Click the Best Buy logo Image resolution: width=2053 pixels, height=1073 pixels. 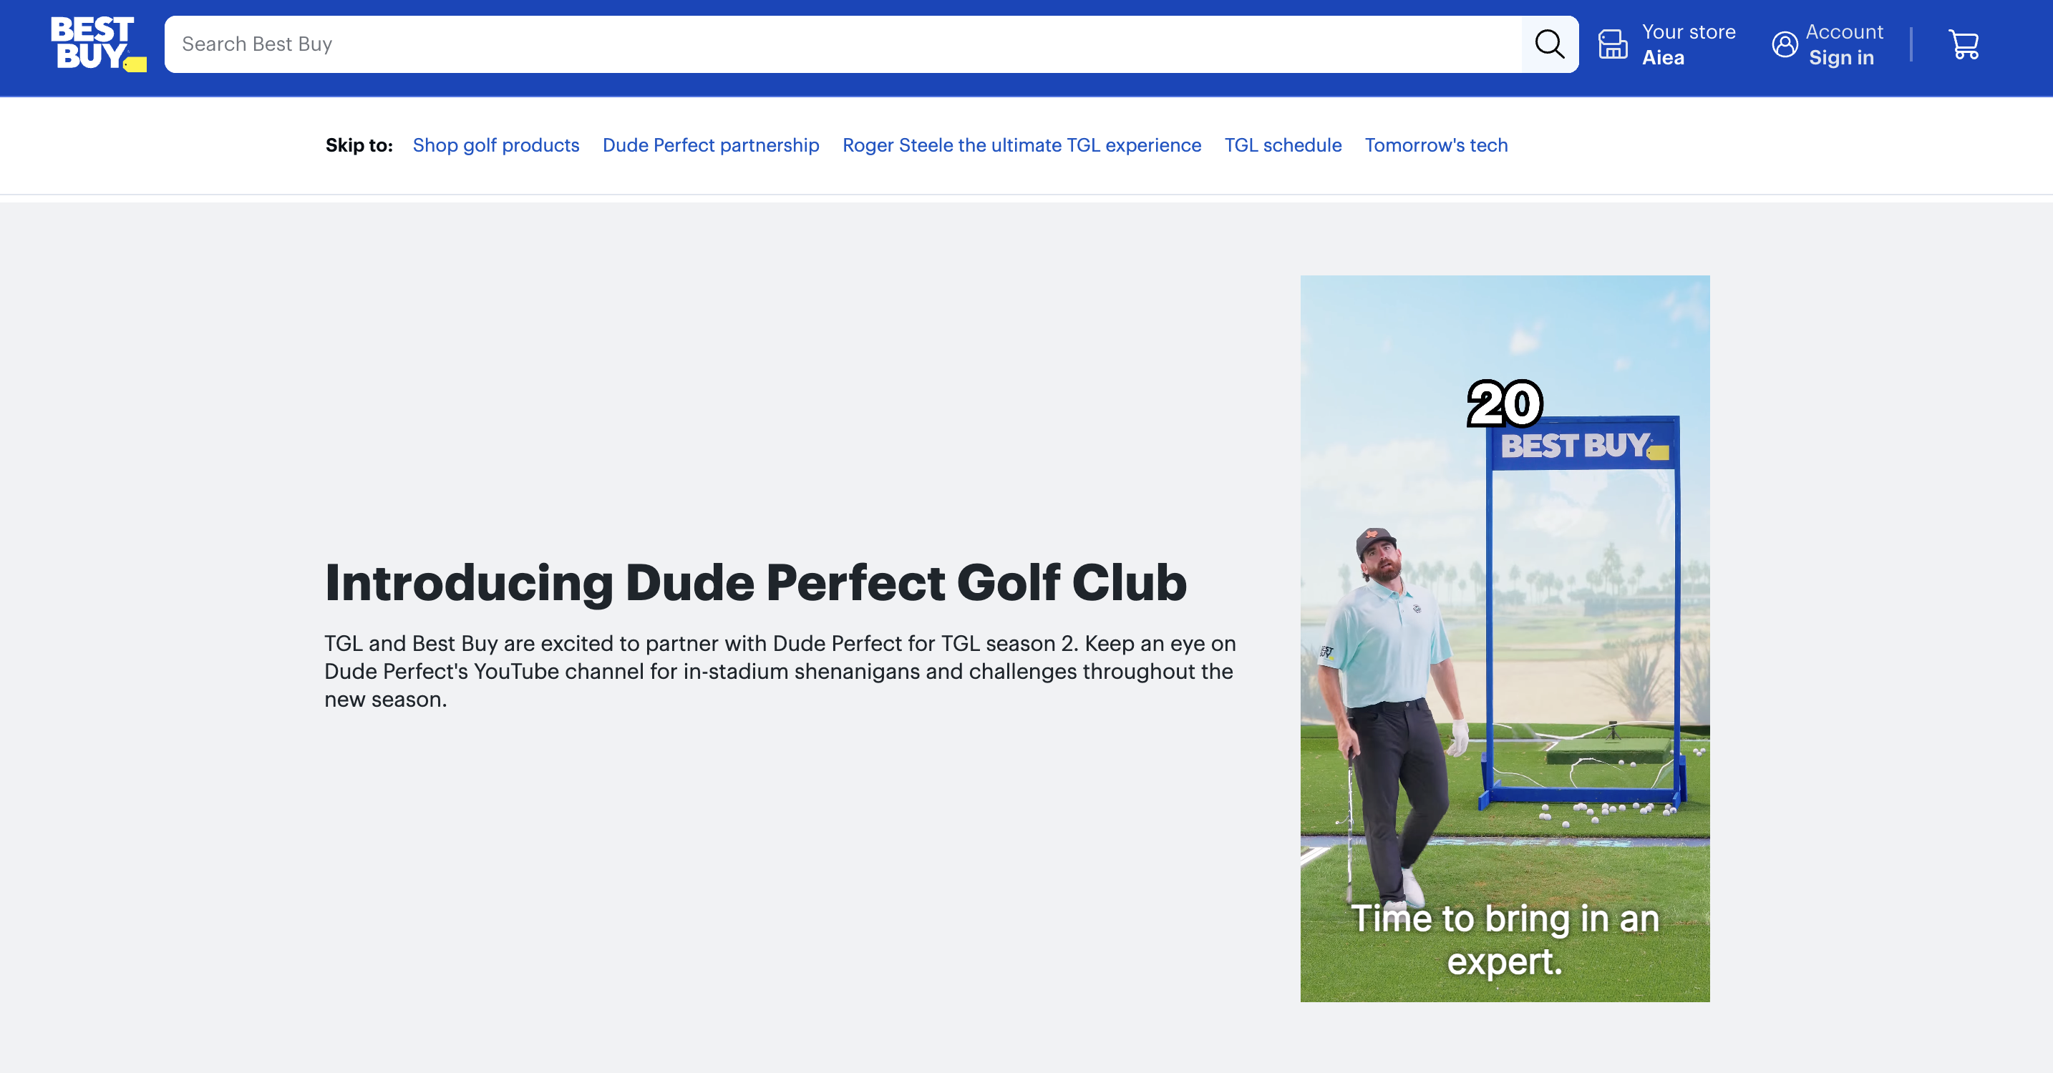[98, 44]
